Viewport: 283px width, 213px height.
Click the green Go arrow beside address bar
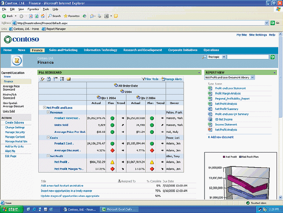pyautogui.click(x=272, y=23)
